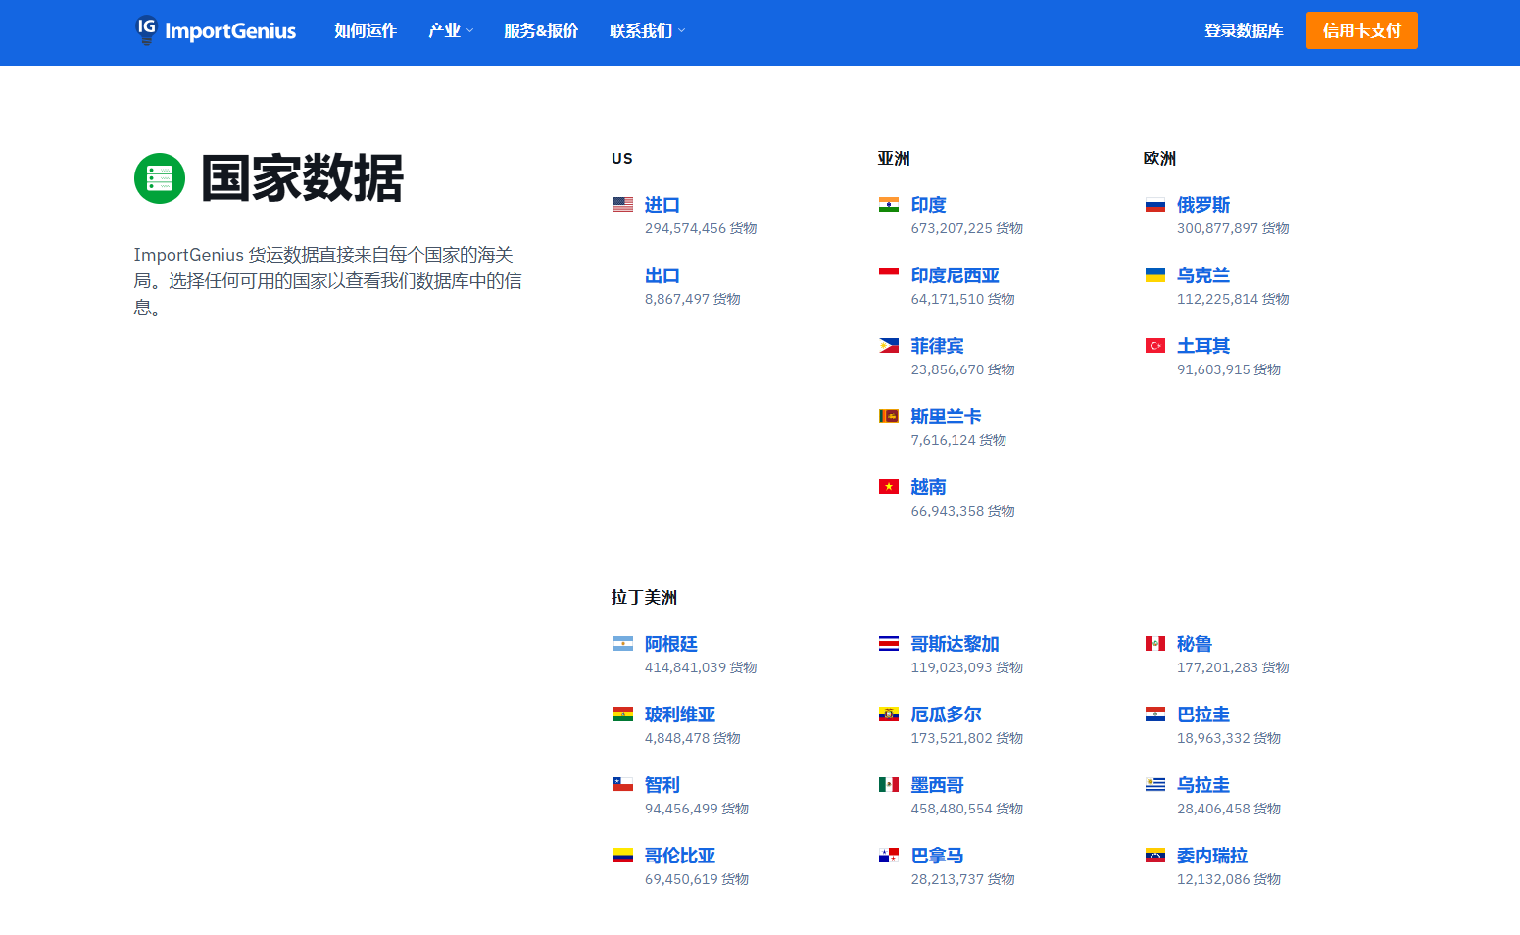Click the ImportGenius logo

pos(216,31)
